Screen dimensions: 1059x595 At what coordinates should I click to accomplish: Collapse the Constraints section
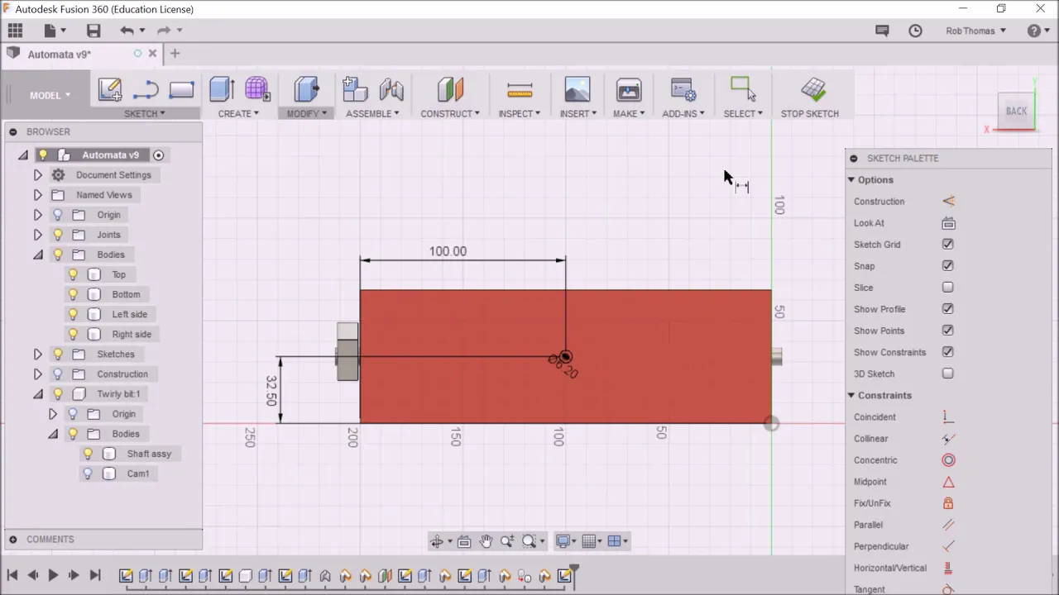pyautogui.click(x=851, y=396)
